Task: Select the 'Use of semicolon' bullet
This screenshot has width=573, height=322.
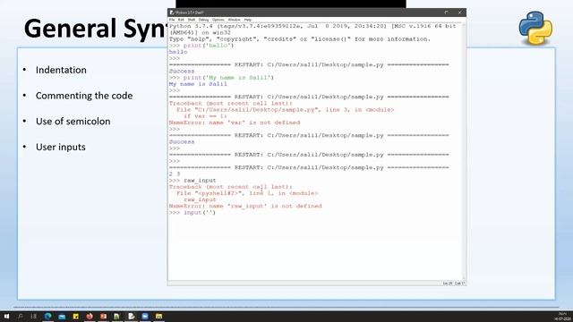Action: tap(73, 122)
